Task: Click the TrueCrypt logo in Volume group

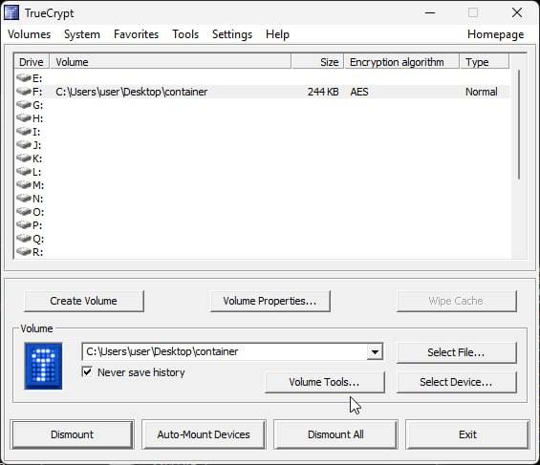Action: (x=43, y=366)
